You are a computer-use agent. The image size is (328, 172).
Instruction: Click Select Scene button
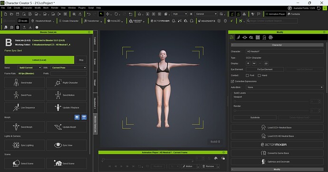[25, 163]
